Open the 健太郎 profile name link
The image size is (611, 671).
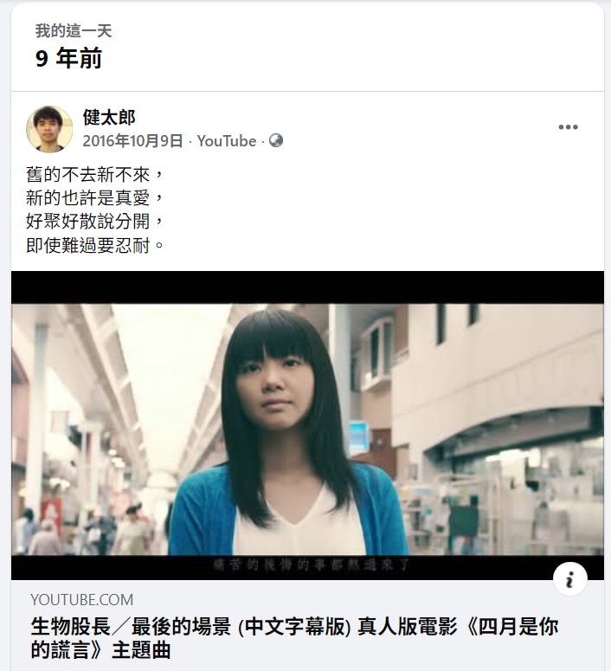pyautogui.click(x=109, y=117)
